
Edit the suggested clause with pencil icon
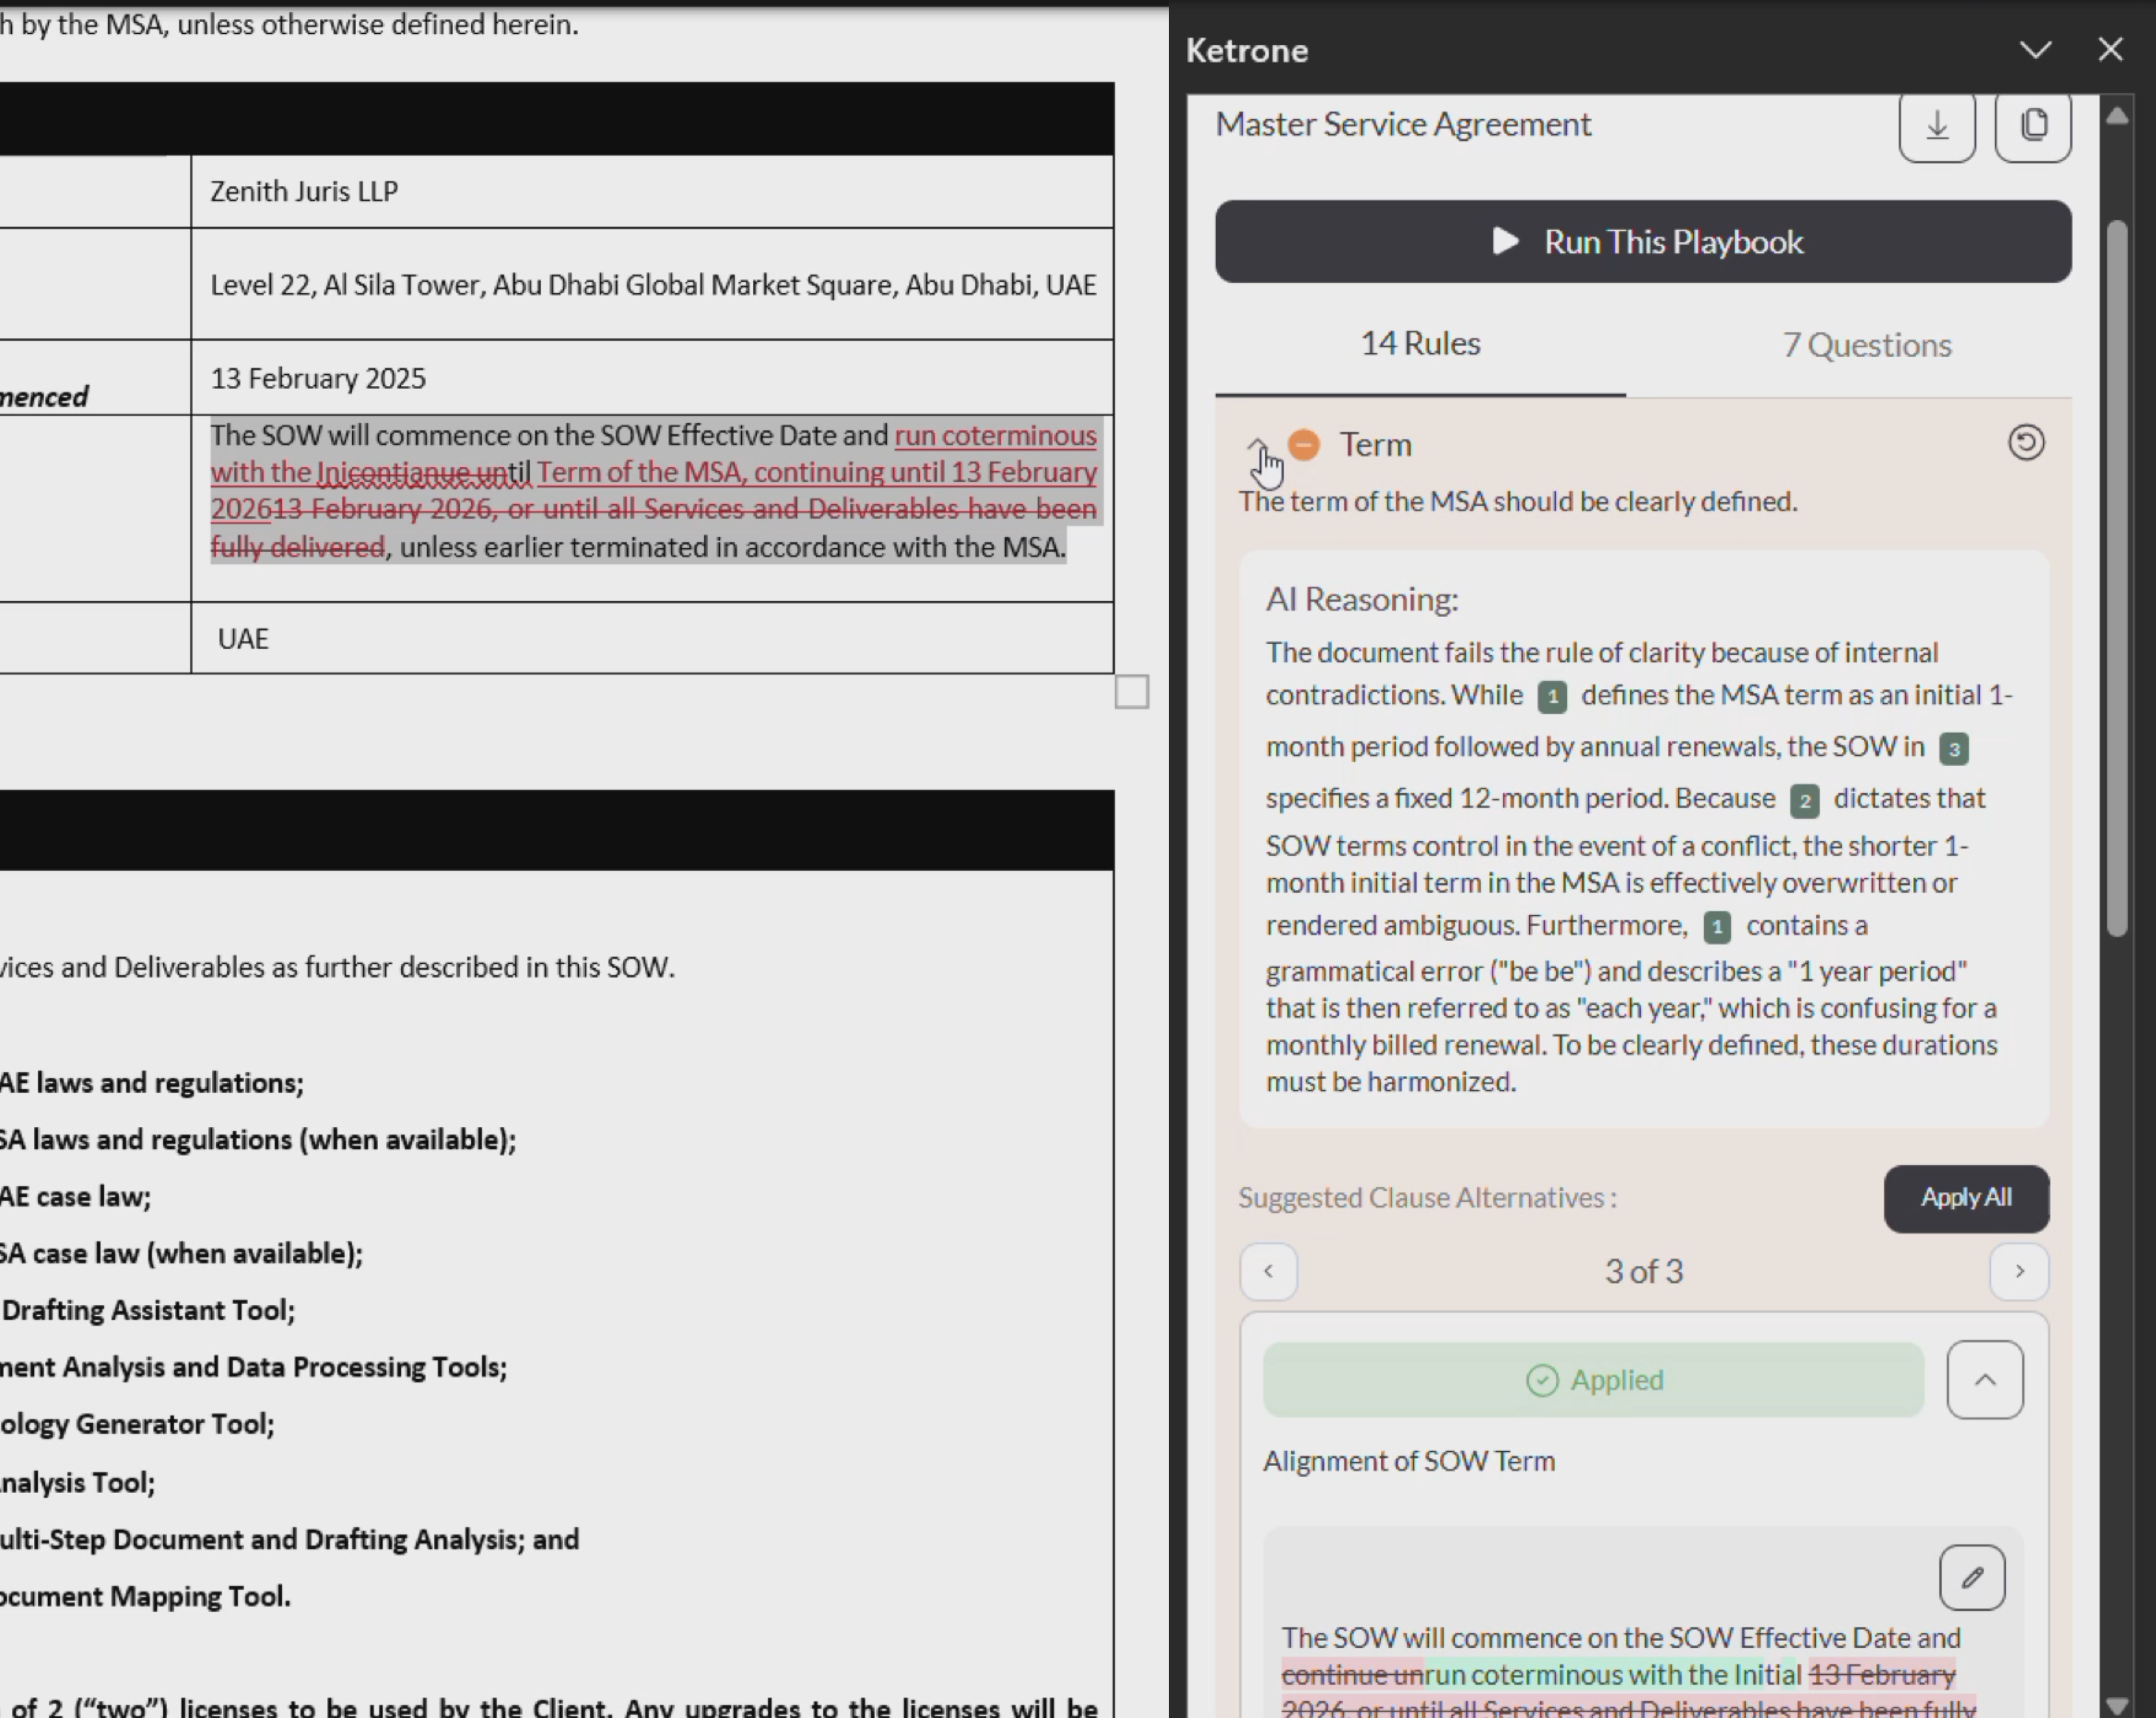coord(1972,1577)
